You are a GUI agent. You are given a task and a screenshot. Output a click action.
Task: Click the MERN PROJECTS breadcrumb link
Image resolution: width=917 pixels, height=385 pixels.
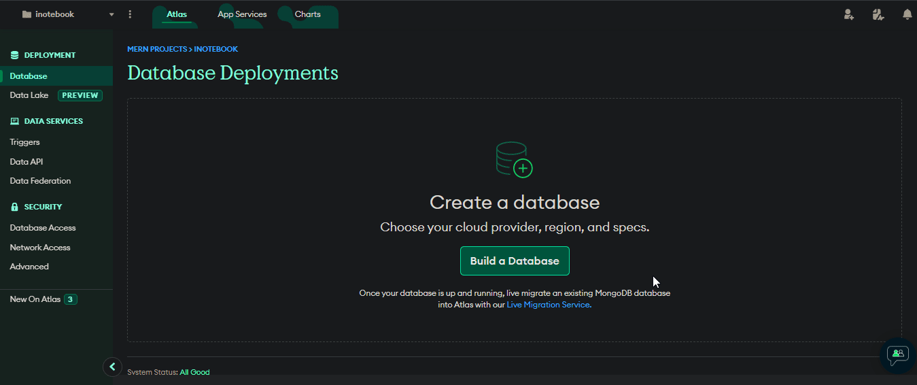pos(157,49)
